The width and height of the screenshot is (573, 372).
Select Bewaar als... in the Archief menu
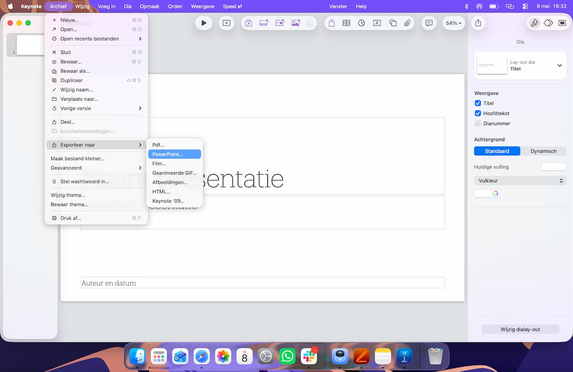click(96, 71)
